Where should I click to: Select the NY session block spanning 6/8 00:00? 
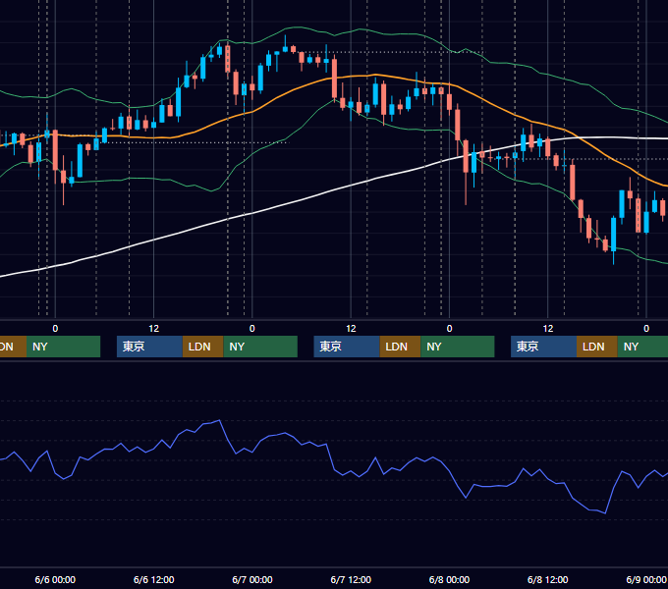coord(458,347)
